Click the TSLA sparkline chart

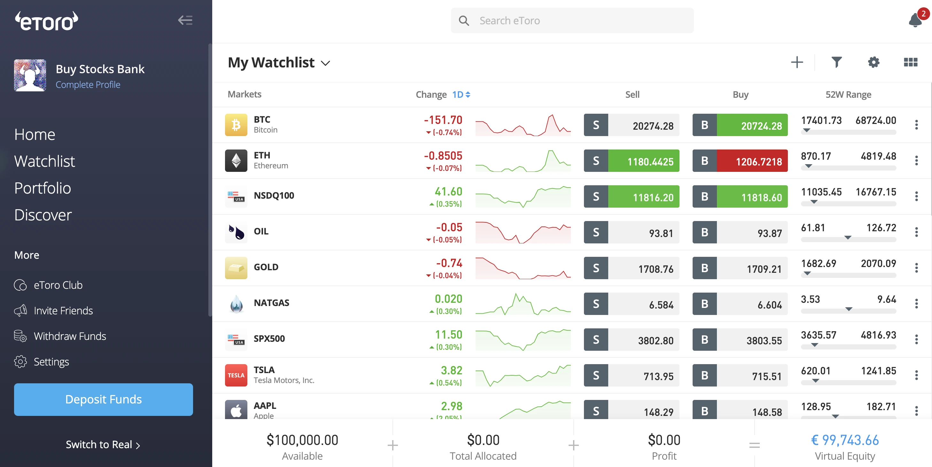click(523, 376)
